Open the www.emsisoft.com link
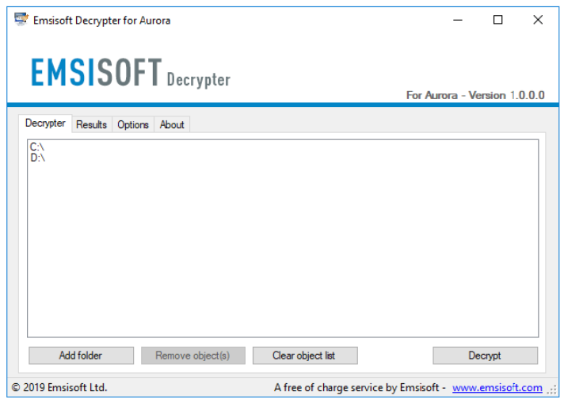Viewport: 564px width, 407px height. pos(497,387)
